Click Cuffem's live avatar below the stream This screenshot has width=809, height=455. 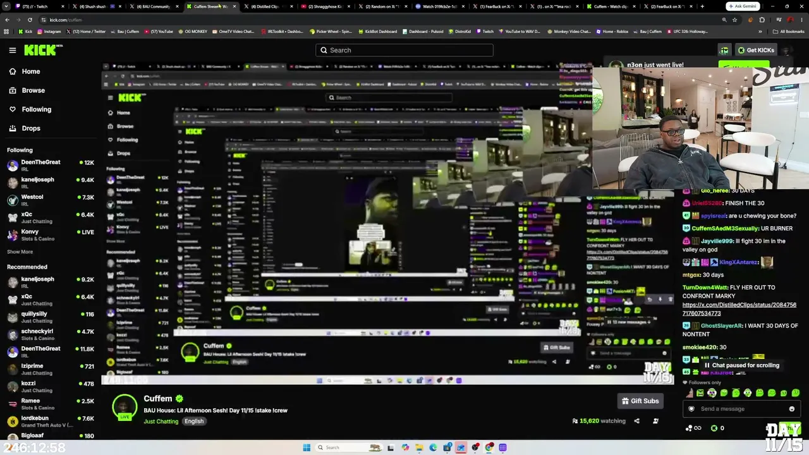(x=125, y=407)
